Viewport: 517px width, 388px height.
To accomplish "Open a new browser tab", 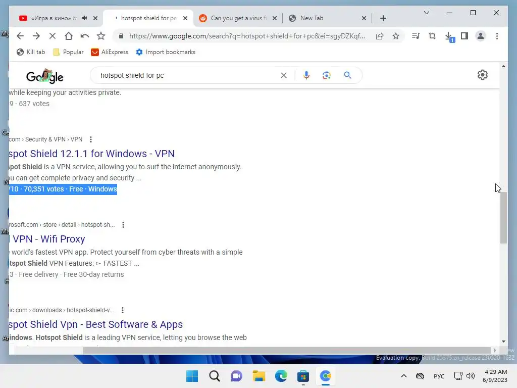I will click(x=383, y=18).
